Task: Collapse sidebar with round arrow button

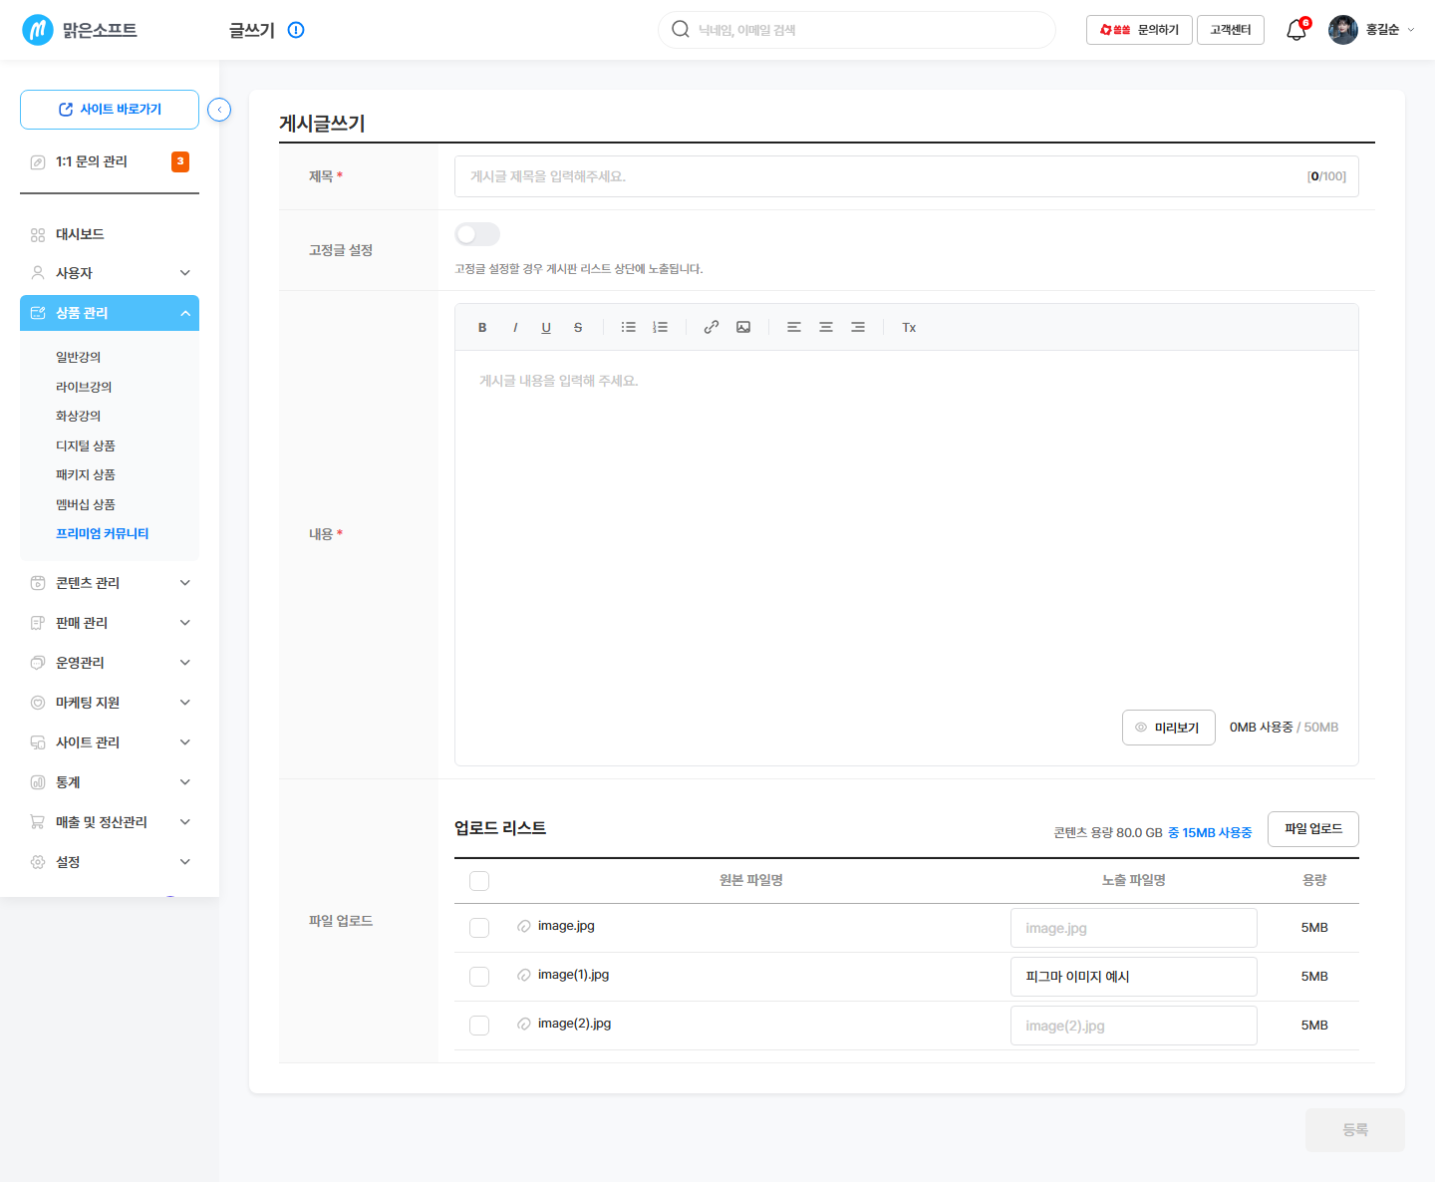Action: (219, 110)
